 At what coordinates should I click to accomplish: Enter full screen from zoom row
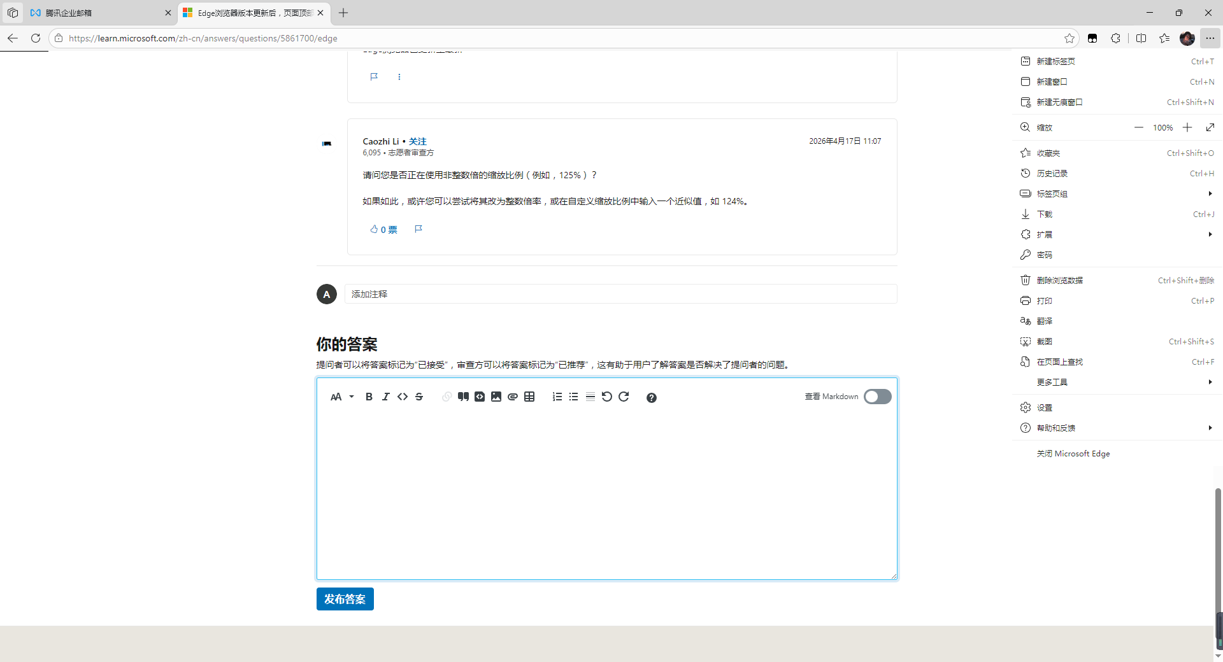[1210, 127]
